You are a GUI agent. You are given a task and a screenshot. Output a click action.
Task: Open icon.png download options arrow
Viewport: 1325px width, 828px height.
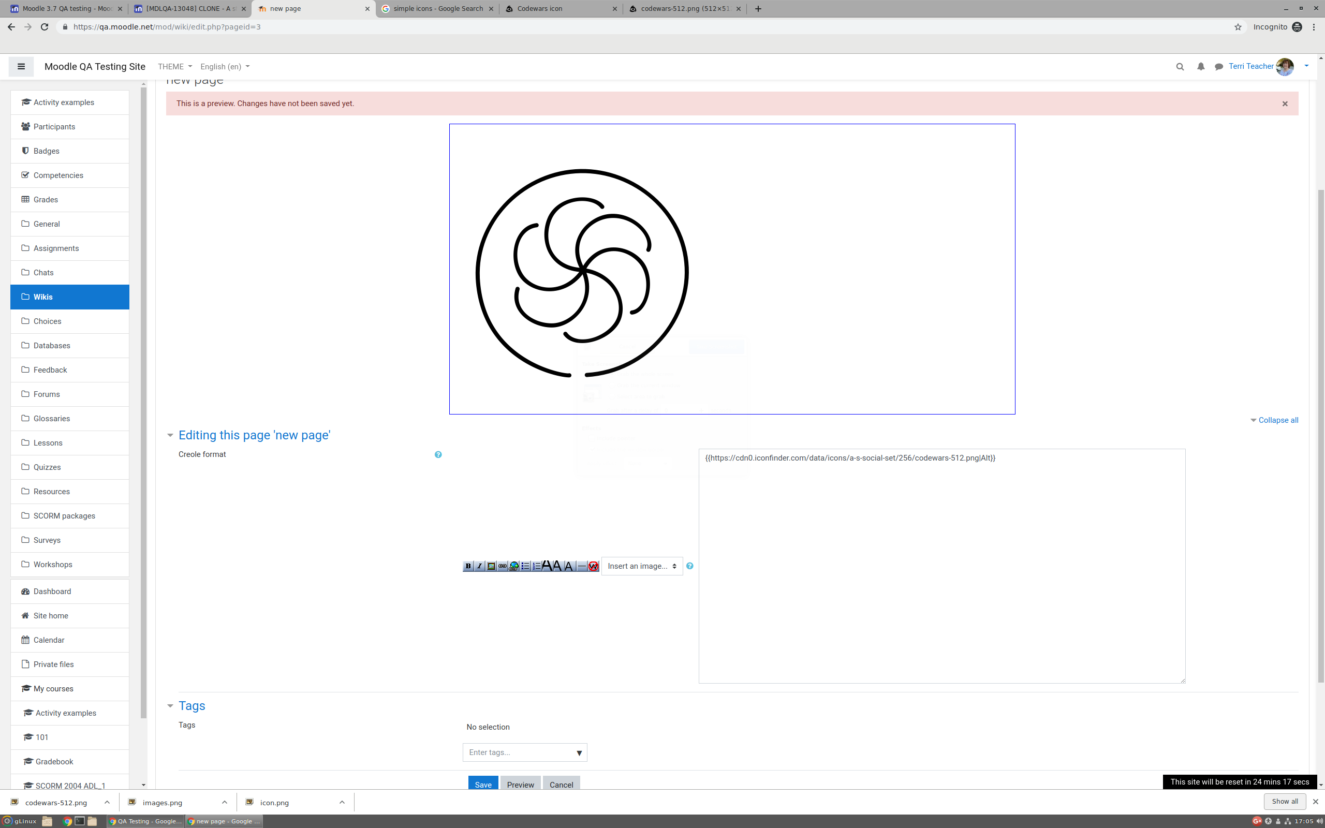(342, 802)
